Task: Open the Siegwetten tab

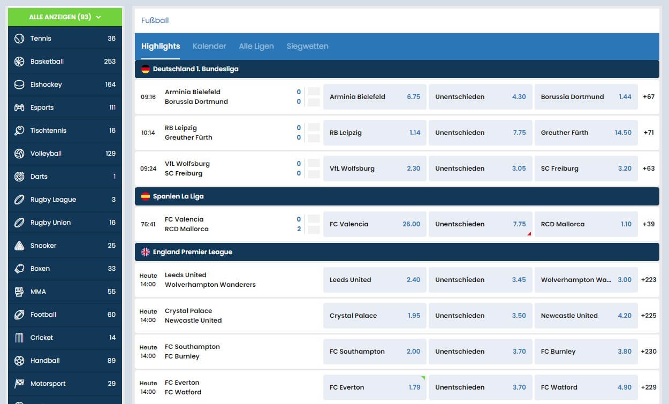Action: [307, 46]
